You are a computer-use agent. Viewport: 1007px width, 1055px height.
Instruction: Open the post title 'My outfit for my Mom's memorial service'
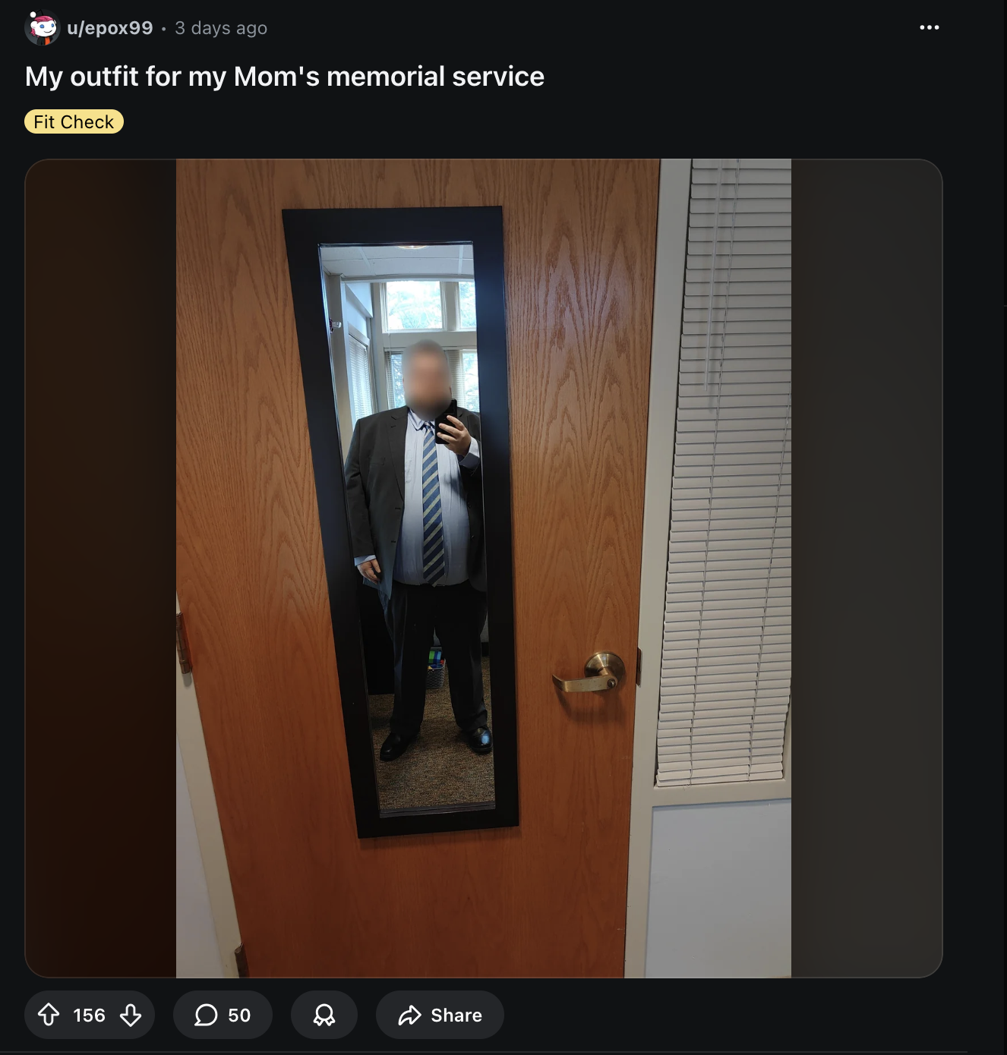point(285,77)
